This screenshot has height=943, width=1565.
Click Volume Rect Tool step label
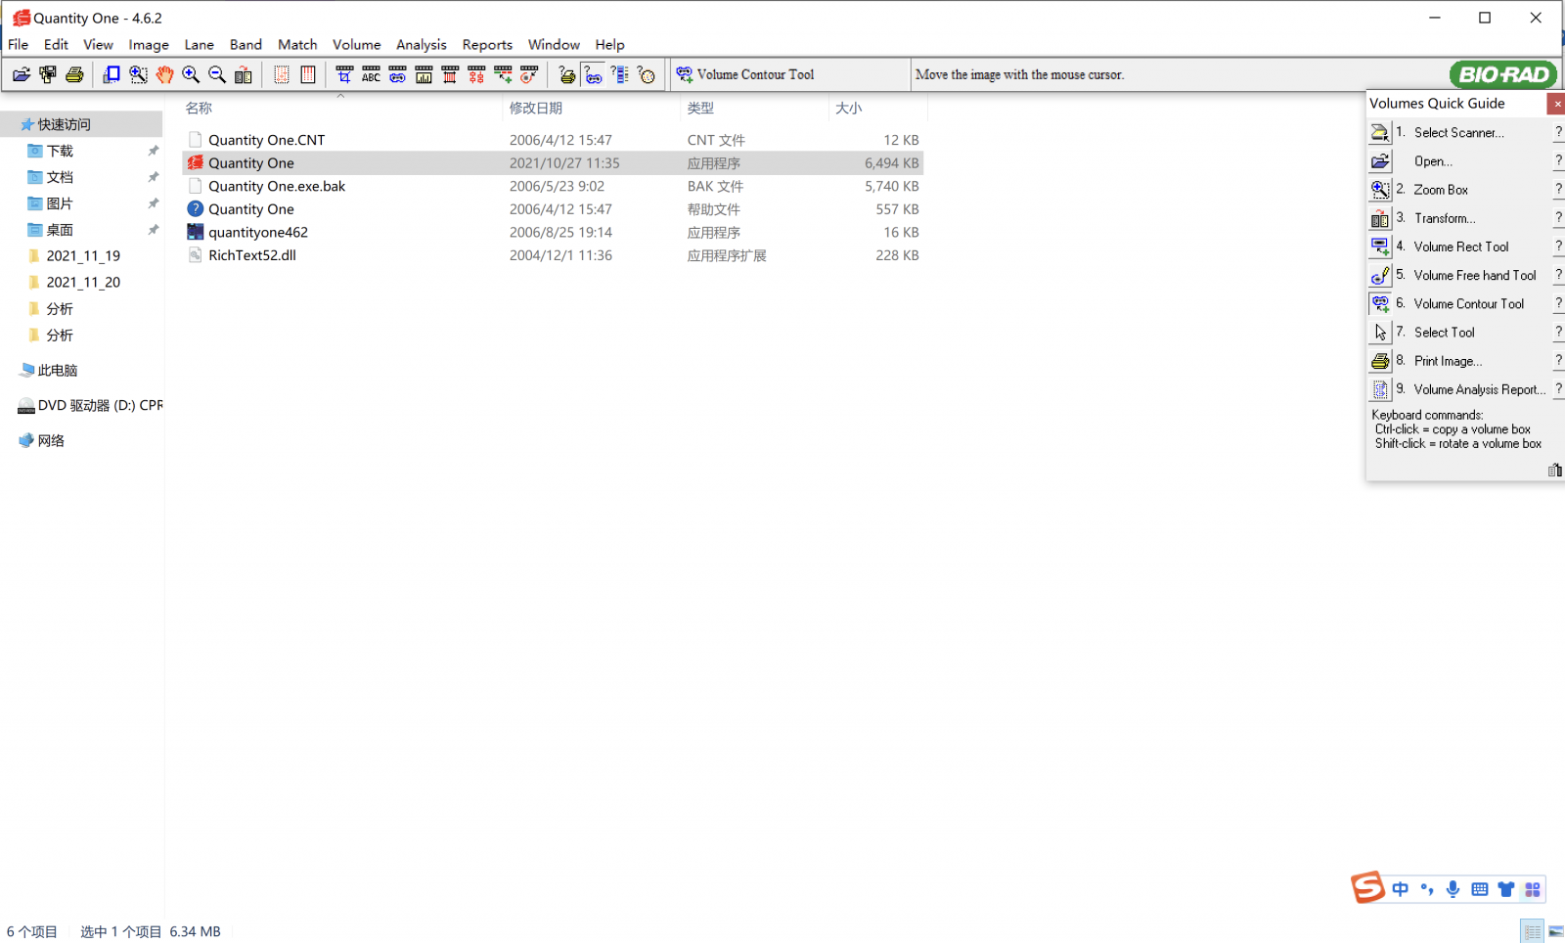tap(1461, 247)
